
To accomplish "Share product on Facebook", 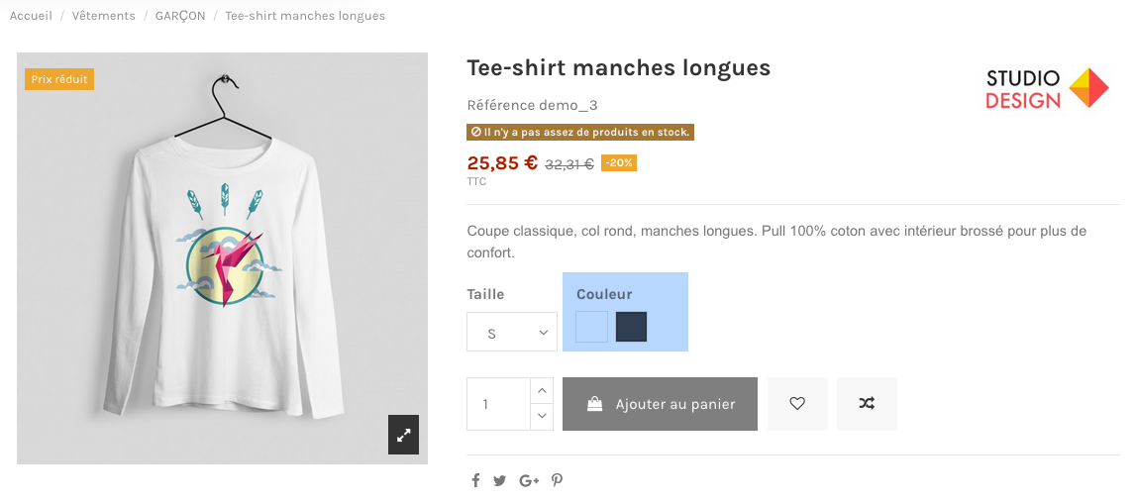I will click(x=475, y=481).
